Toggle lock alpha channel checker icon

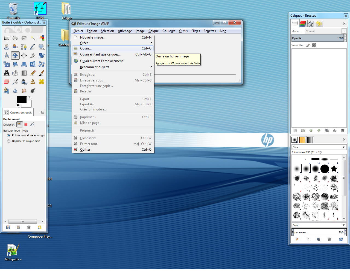(314, 45)
